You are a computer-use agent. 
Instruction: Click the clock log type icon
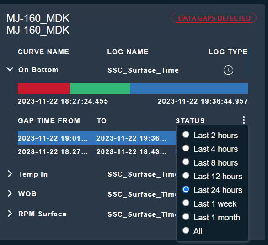[x=228, y=70]
